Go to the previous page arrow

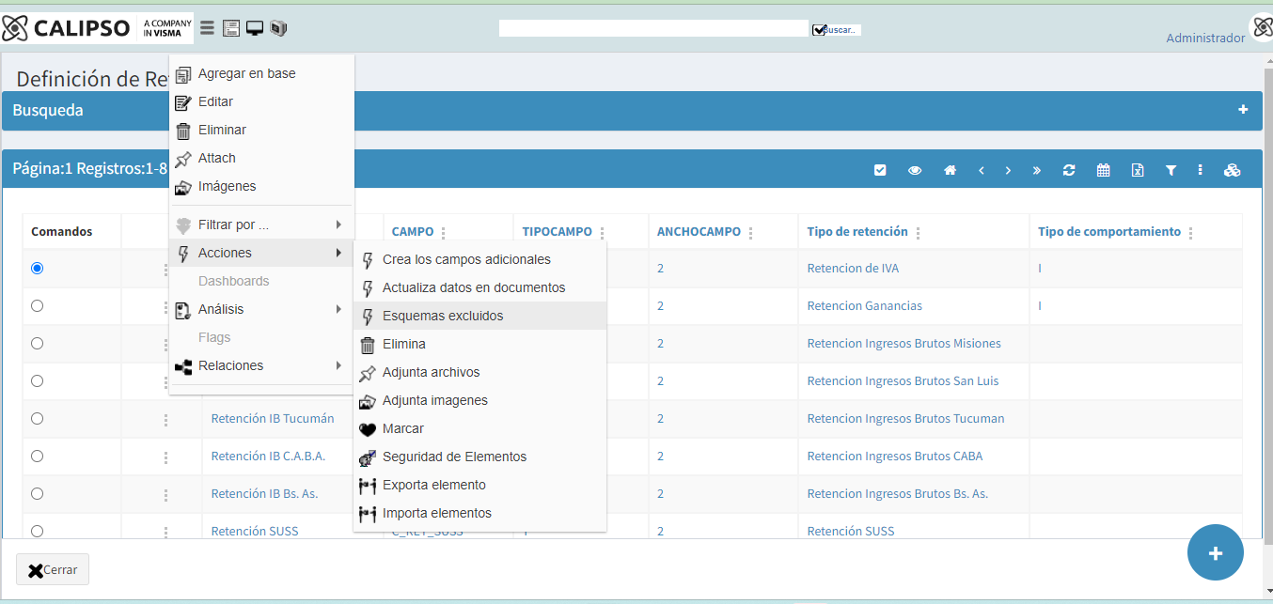coord(982,170)
